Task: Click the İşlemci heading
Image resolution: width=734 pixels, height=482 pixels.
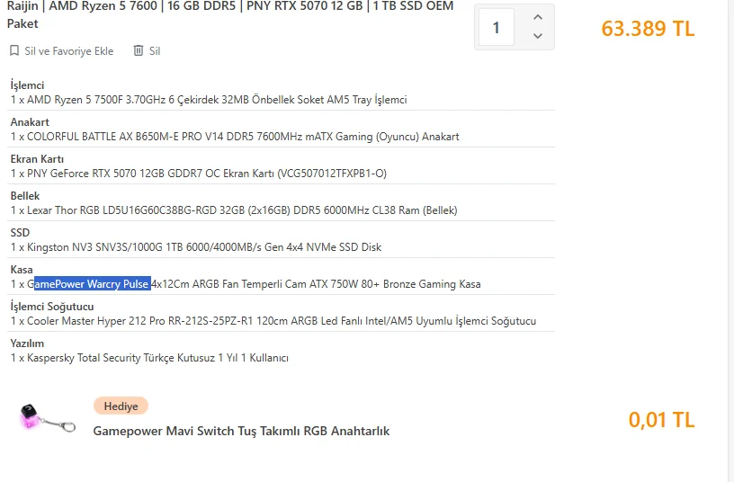Action: (x=27, y=85)
